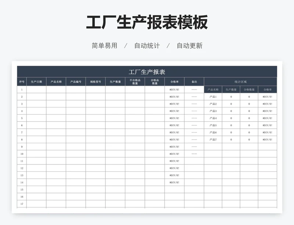
Task: Select 生产数量 value 0 for 产品1
Action: [x=231, y=97]
